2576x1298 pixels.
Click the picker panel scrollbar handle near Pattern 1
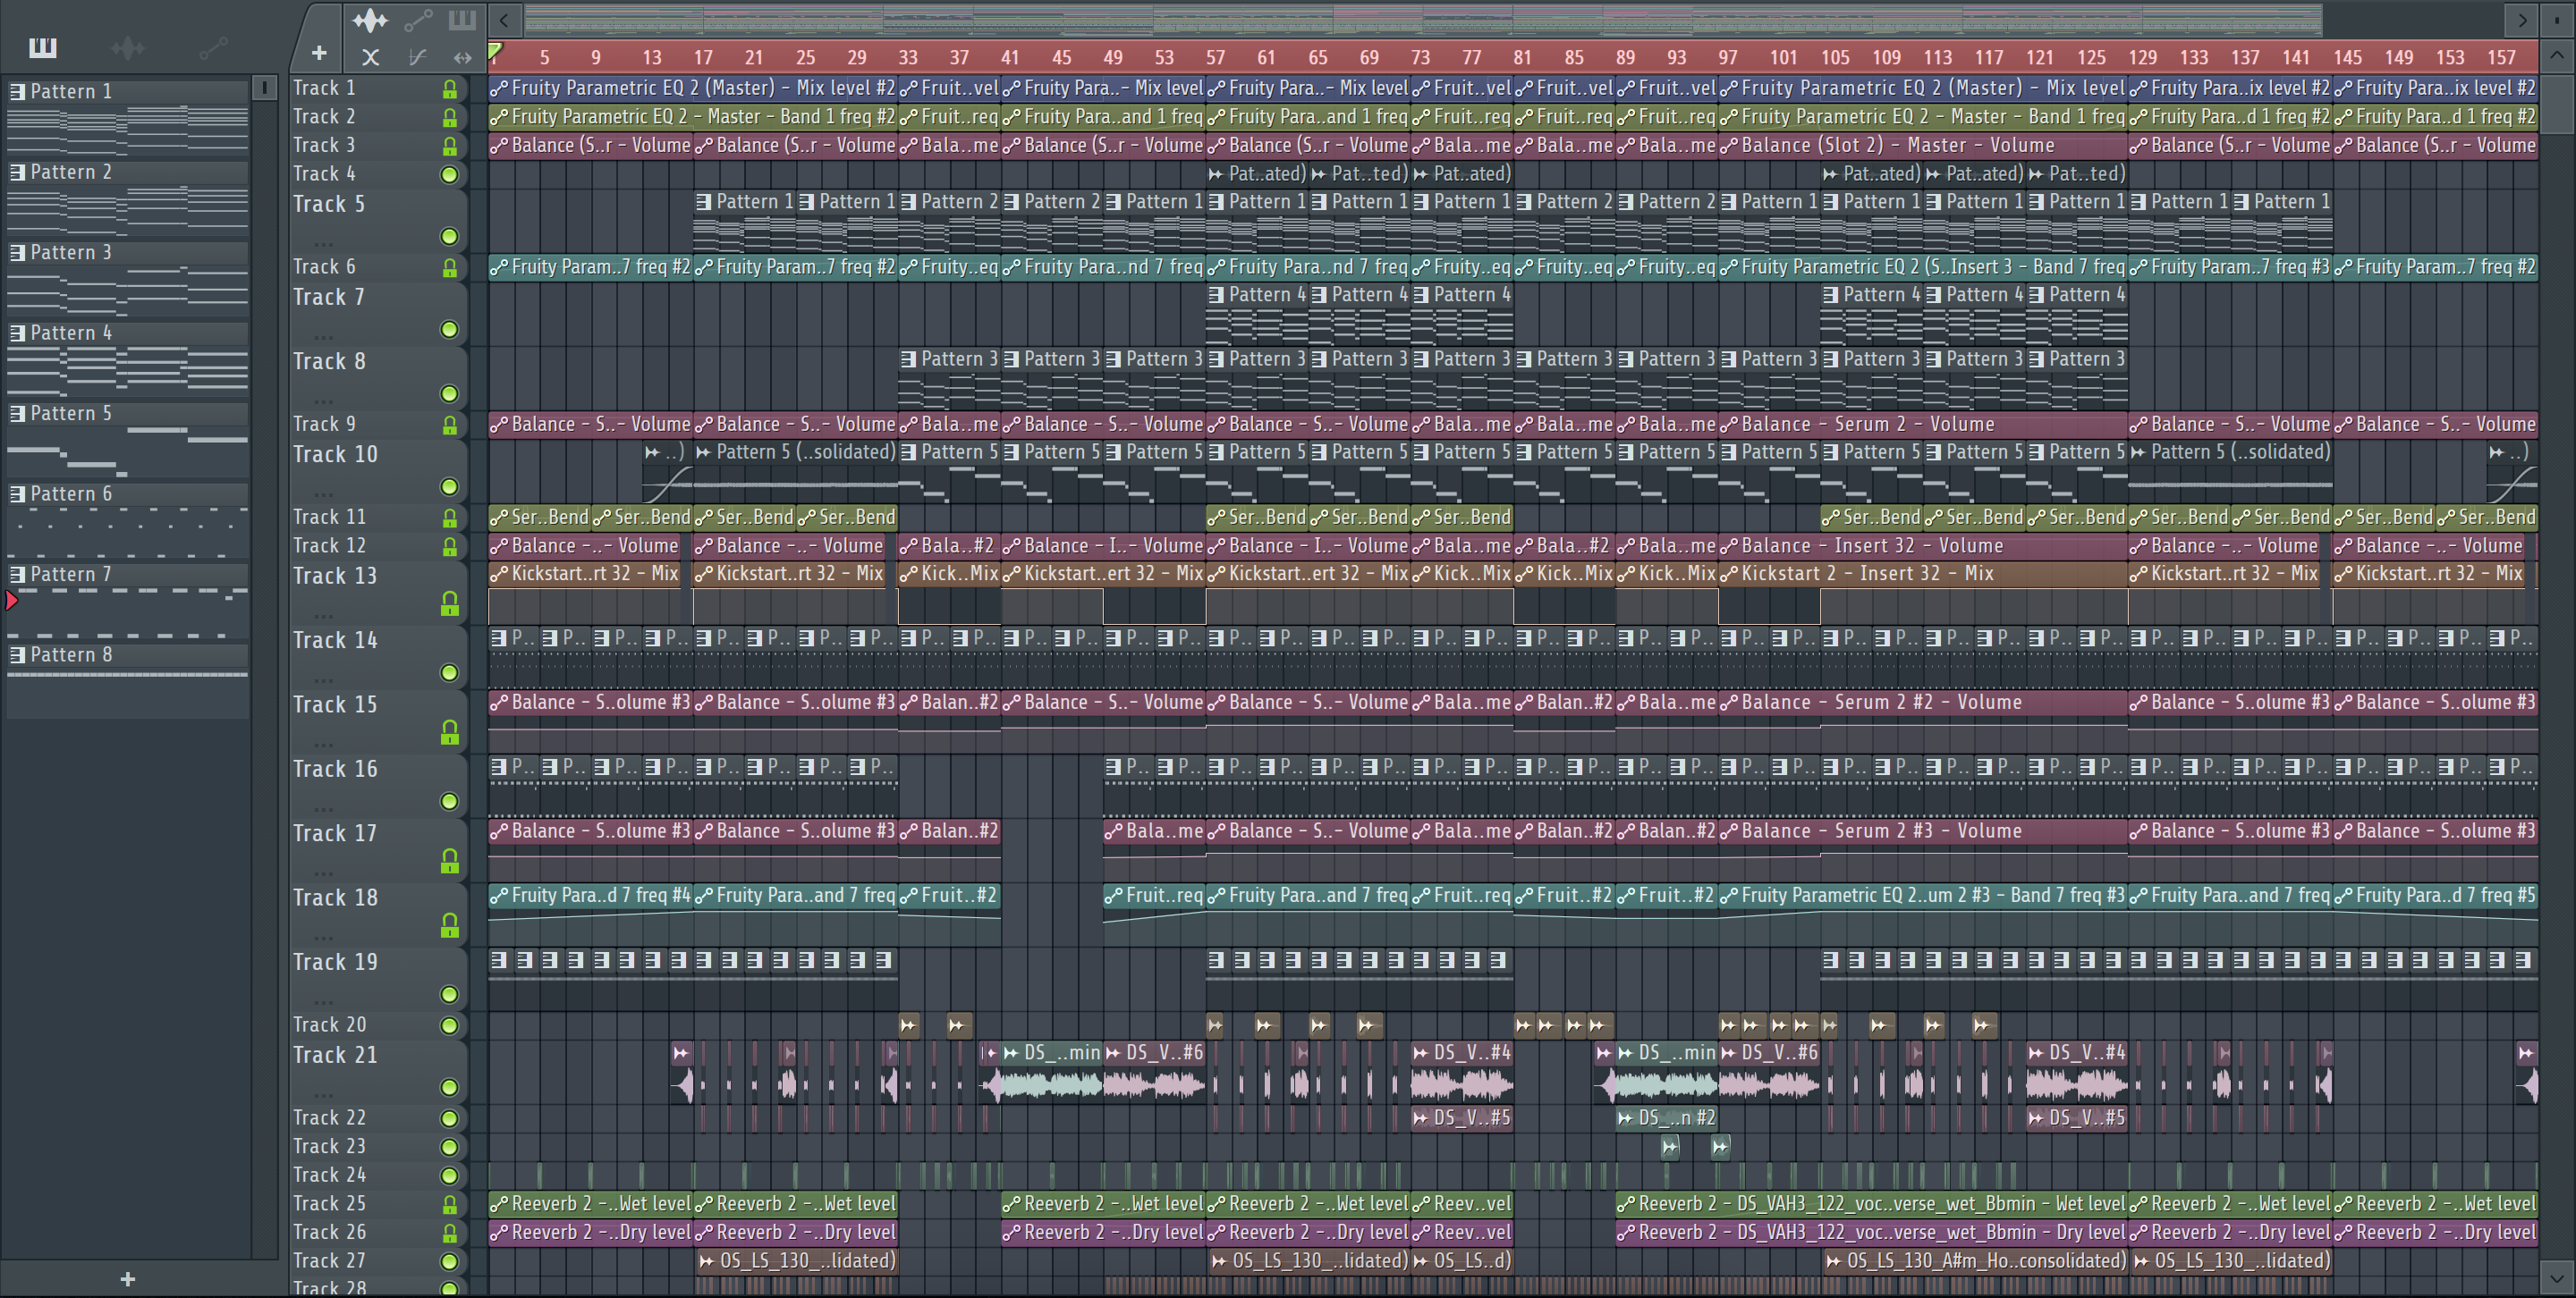(264, 88)
